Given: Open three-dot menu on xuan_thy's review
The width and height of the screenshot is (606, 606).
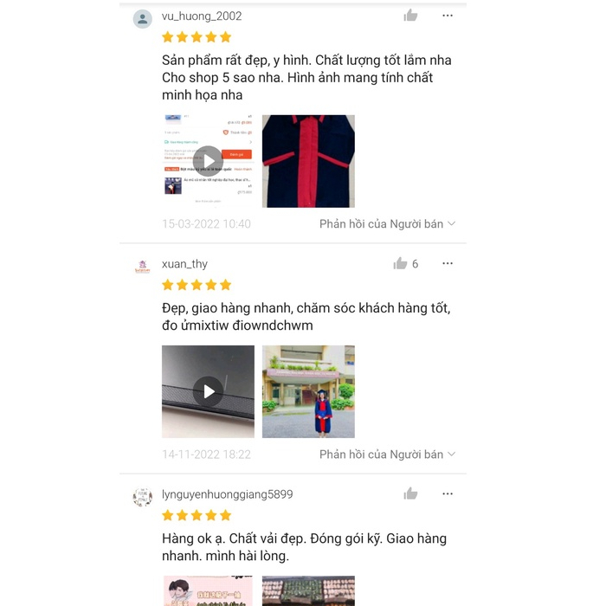Looking at the screenshot, I should coord(448,263).
